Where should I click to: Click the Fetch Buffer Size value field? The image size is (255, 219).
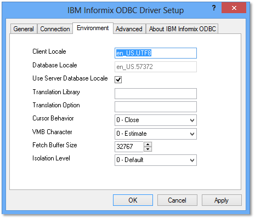coord(129,147)
